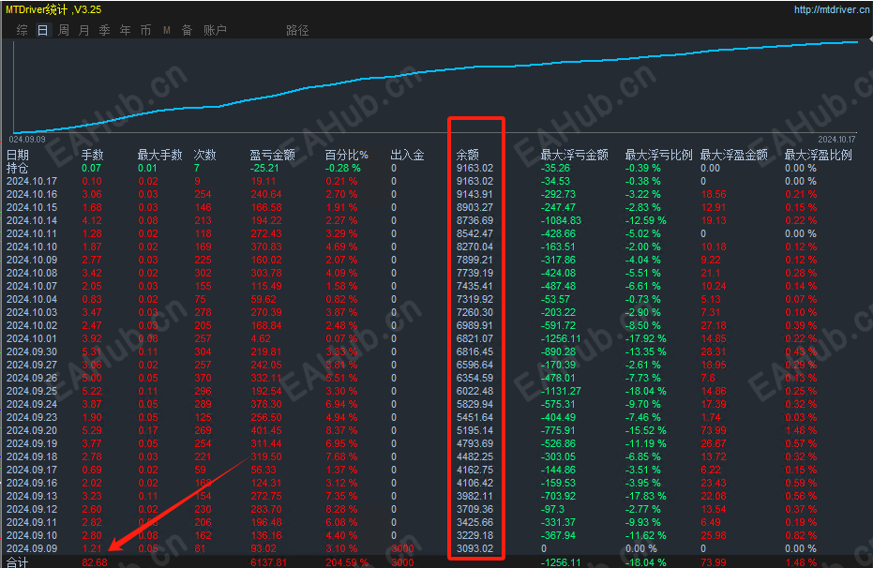Select the 2024.10.01 date row
873x568 pixels.
[x=32, y=338]
